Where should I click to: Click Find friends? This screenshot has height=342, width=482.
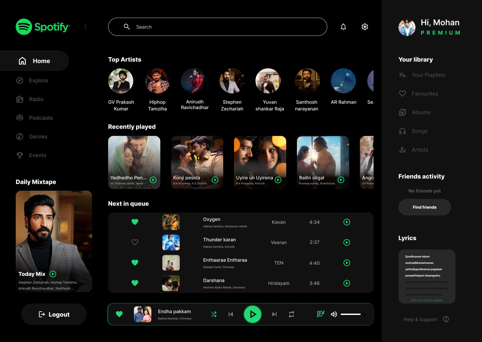tap(424, 207)
